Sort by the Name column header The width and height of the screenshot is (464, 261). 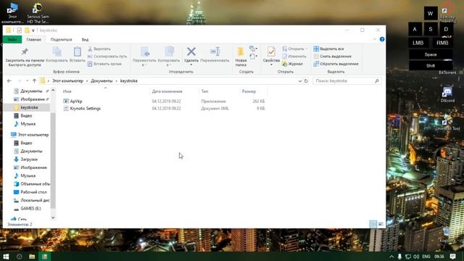coord(67,91)
